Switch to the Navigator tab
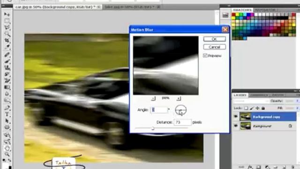Viewport: 300px width, 169px height. [x=265, y=10]
